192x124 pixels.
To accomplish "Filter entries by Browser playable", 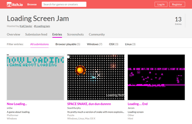I will tap(68, 44).
